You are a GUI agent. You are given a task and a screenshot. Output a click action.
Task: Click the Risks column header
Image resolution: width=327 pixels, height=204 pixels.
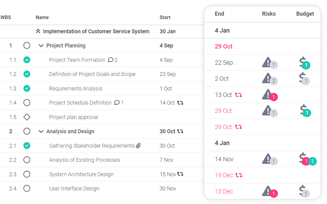269,14
